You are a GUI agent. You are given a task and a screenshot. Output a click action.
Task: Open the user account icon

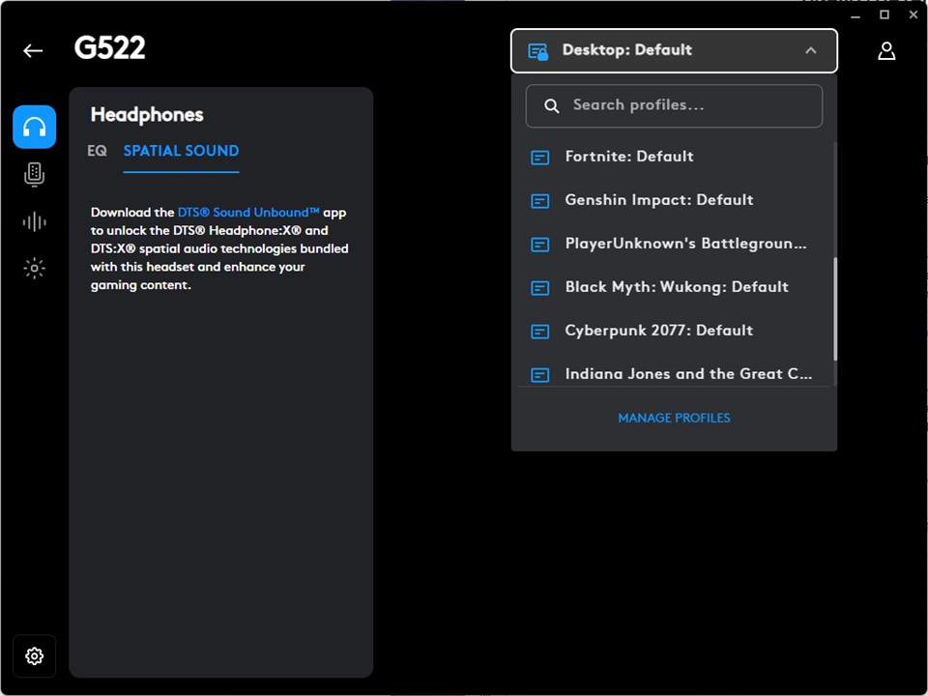(885, 50)
